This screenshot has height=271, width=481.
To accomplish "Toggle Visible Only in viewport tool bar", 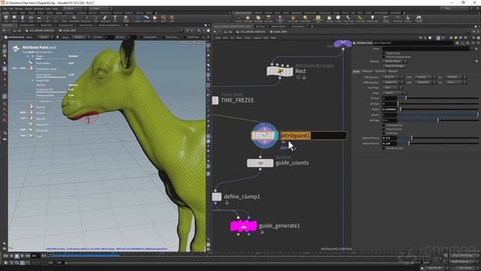I will (x=184, y=37).
